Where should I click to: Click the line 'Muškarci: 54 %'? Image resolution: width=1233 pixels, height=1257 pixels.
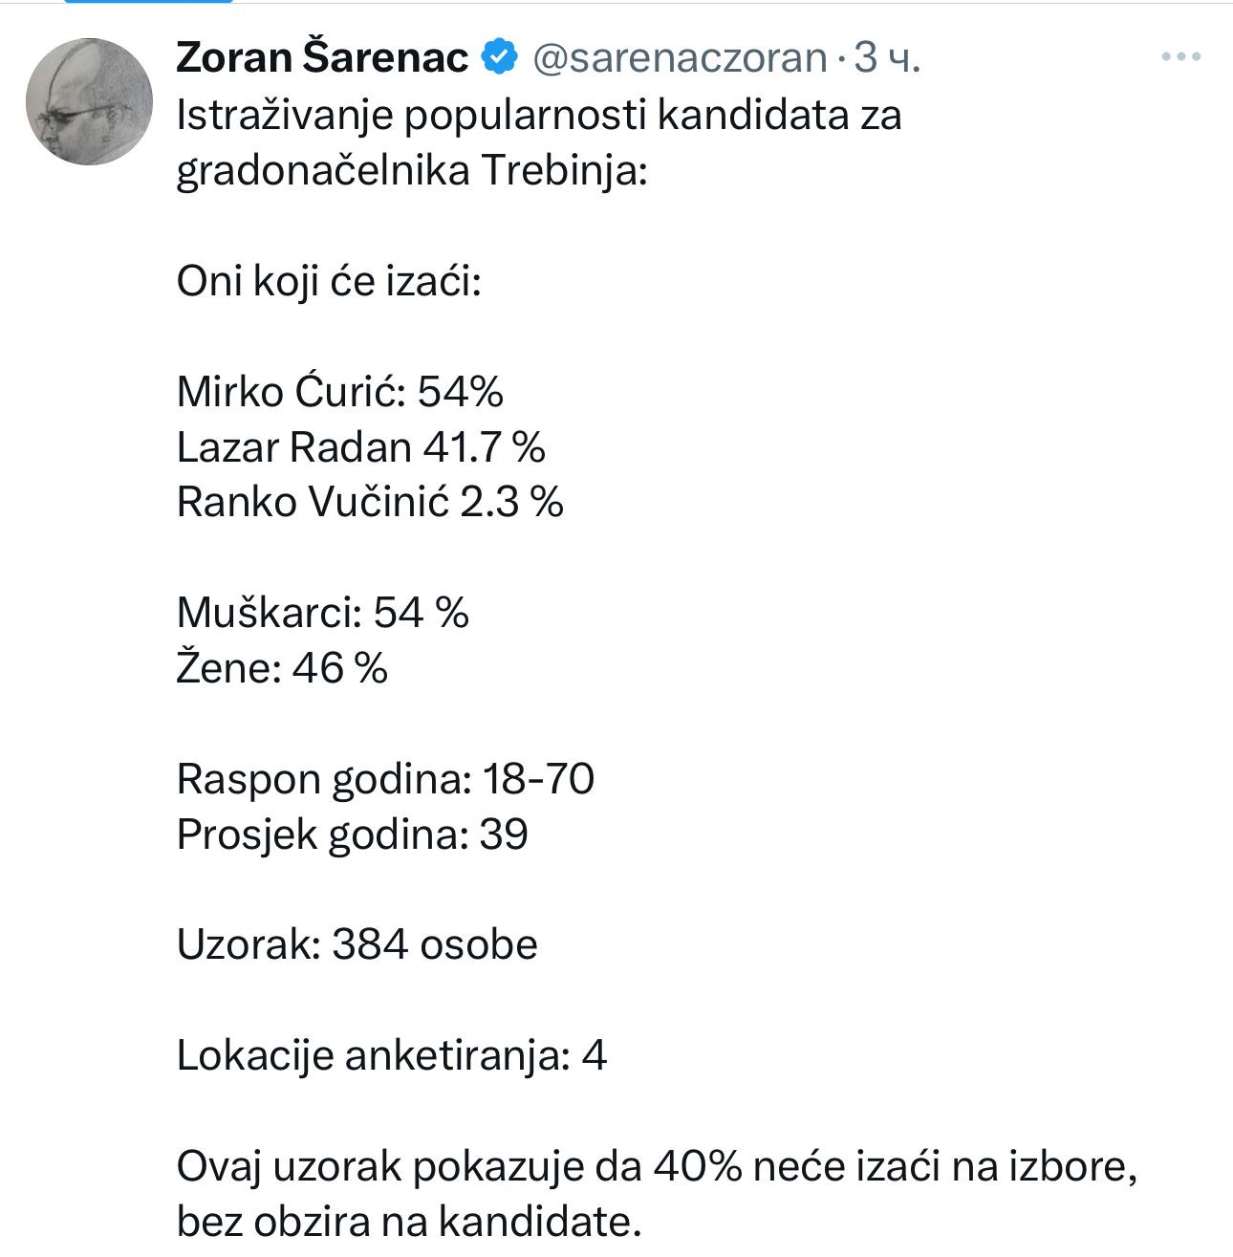click(x=323, y=612)
